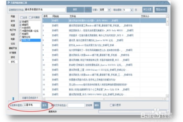Click the small blue figure icon at the sidebar bottom

(13, 99)
